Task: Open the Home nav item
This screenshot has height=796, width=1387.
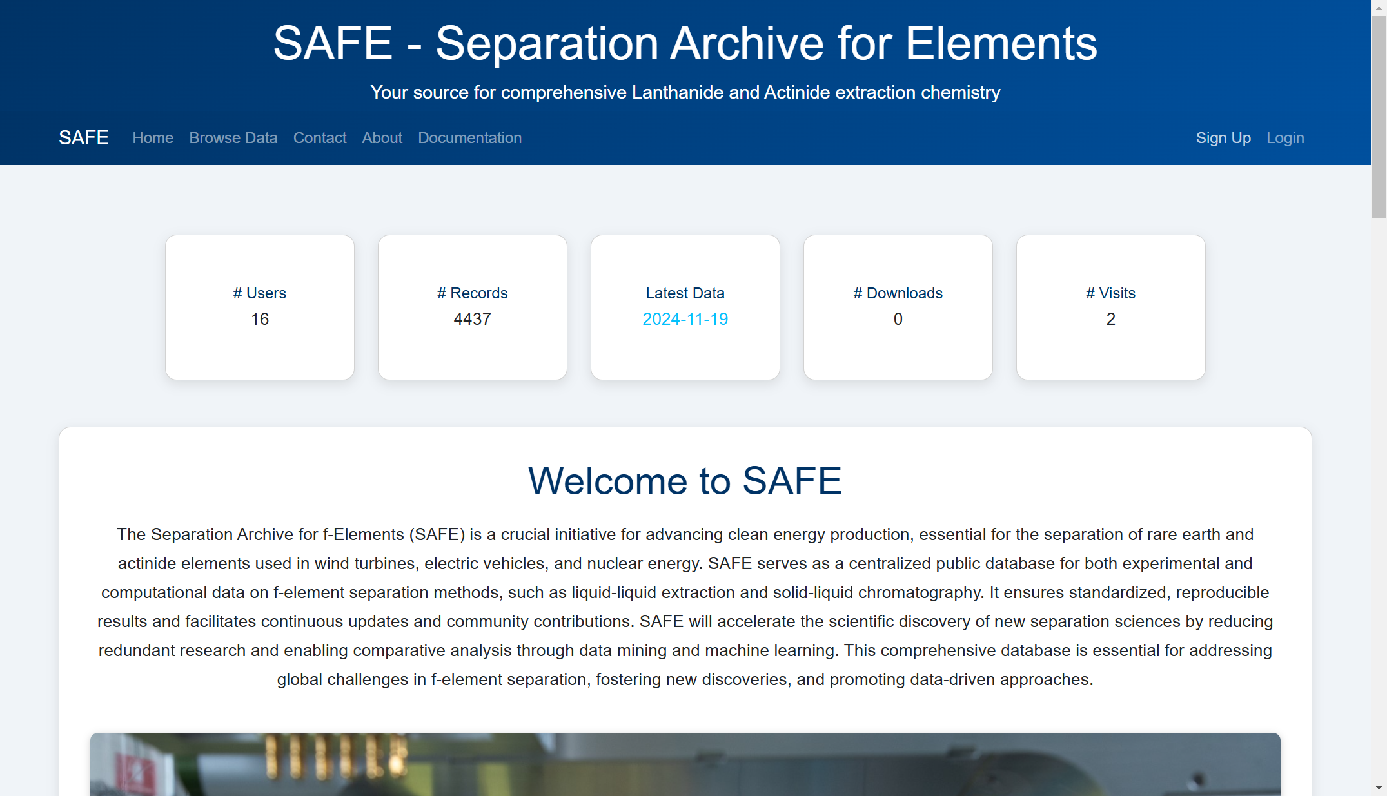Action: (153, 138)
